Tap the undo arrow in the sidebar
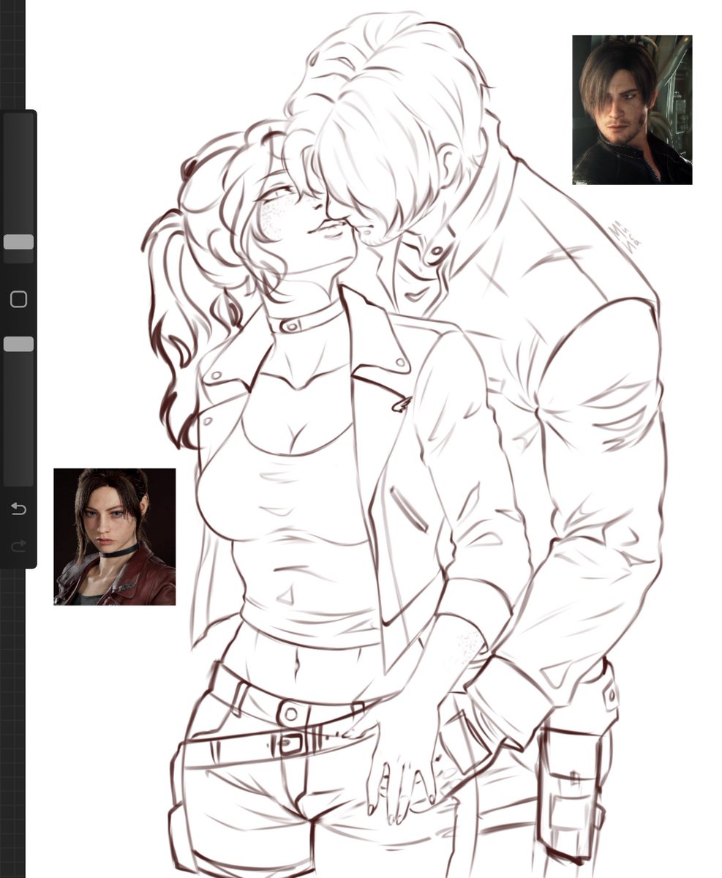The height and width of the screenshot is (878, 722). pyautogui.click(x=18, y=509)
